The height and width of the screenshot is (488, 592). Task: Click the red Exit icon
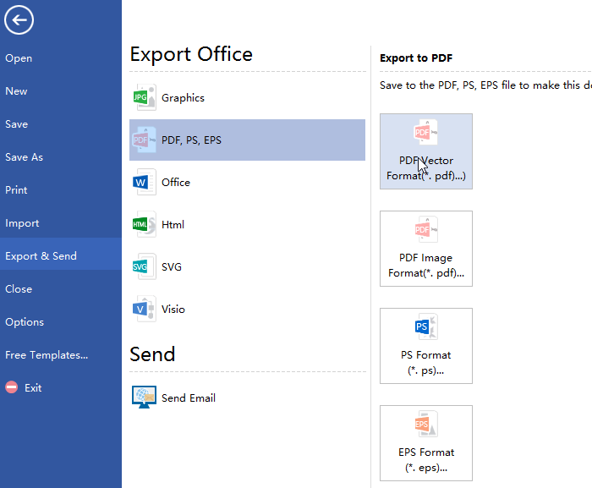tap(12, 387)
